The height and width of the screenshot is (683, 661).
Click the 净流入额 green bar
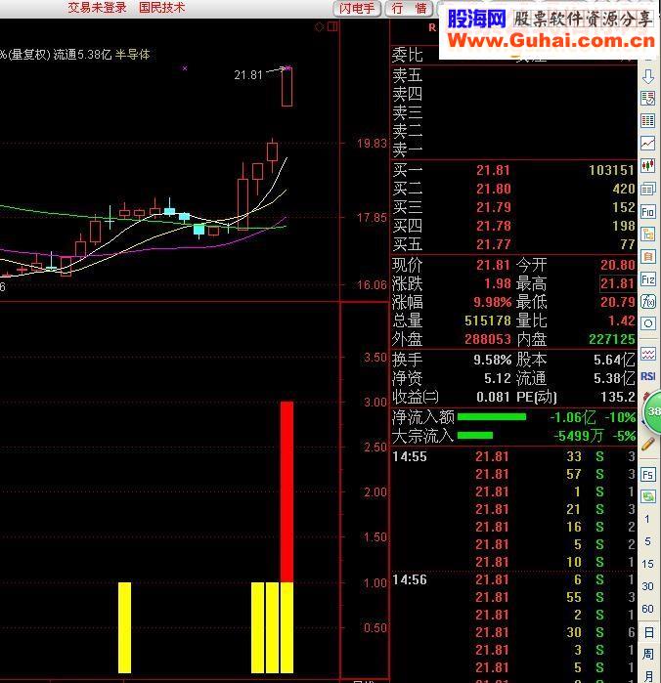[492, 417]
